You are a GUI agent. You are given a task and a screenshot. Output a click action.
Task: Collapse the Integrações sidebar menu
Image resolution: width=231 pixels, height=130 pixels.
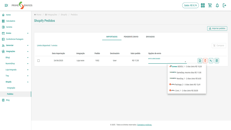click(x=15, y=51)
